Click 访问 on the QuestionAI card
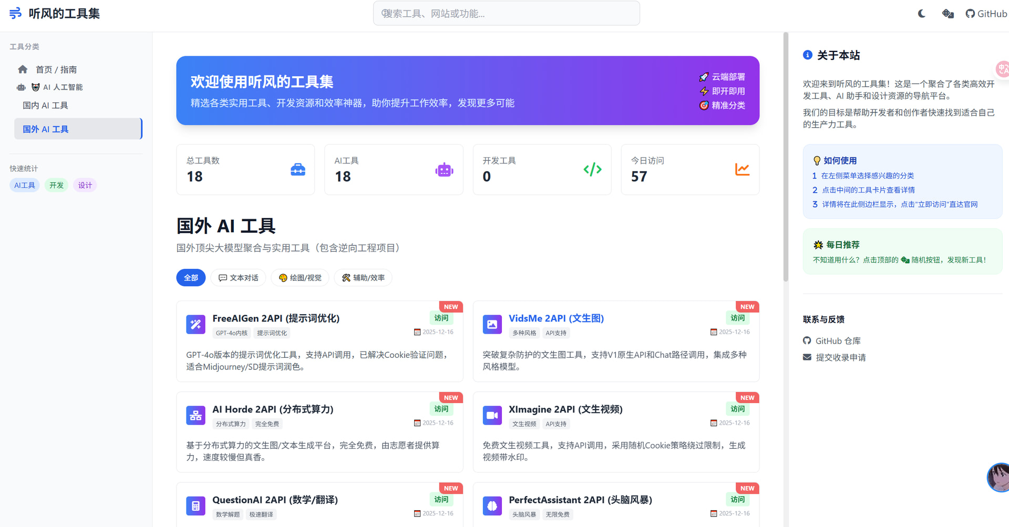Image resolution: width=1009 pixels, height=527 pixels. (441, 500)
